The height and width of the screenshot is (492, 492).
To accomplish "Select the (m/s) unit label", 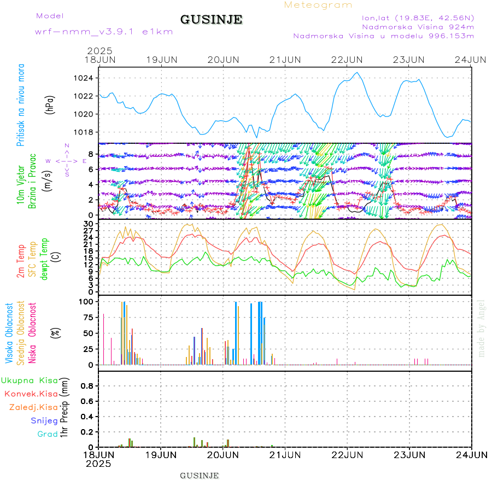I will [47, 181].
